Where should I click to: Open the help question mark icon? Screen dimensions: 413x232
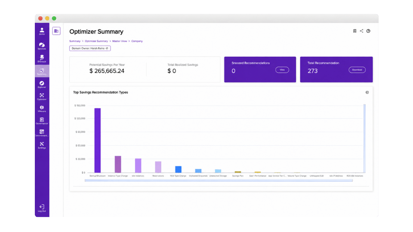[x=368, y=31]
